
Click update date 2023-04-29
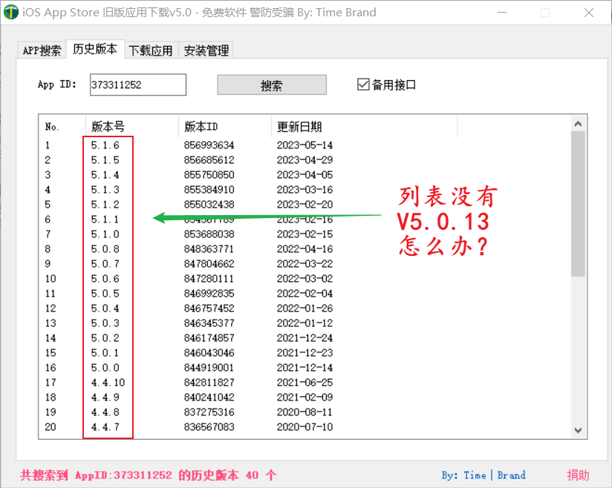[305, 159]
